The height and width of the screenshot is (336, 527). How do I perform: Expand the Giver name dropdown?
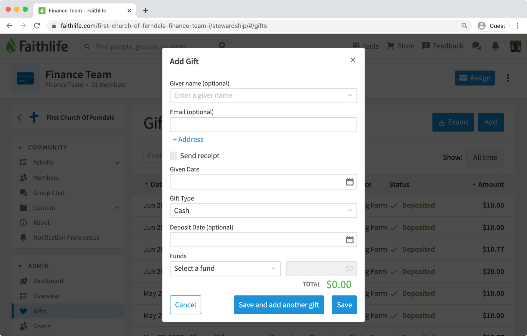click(x=350, y=95)
